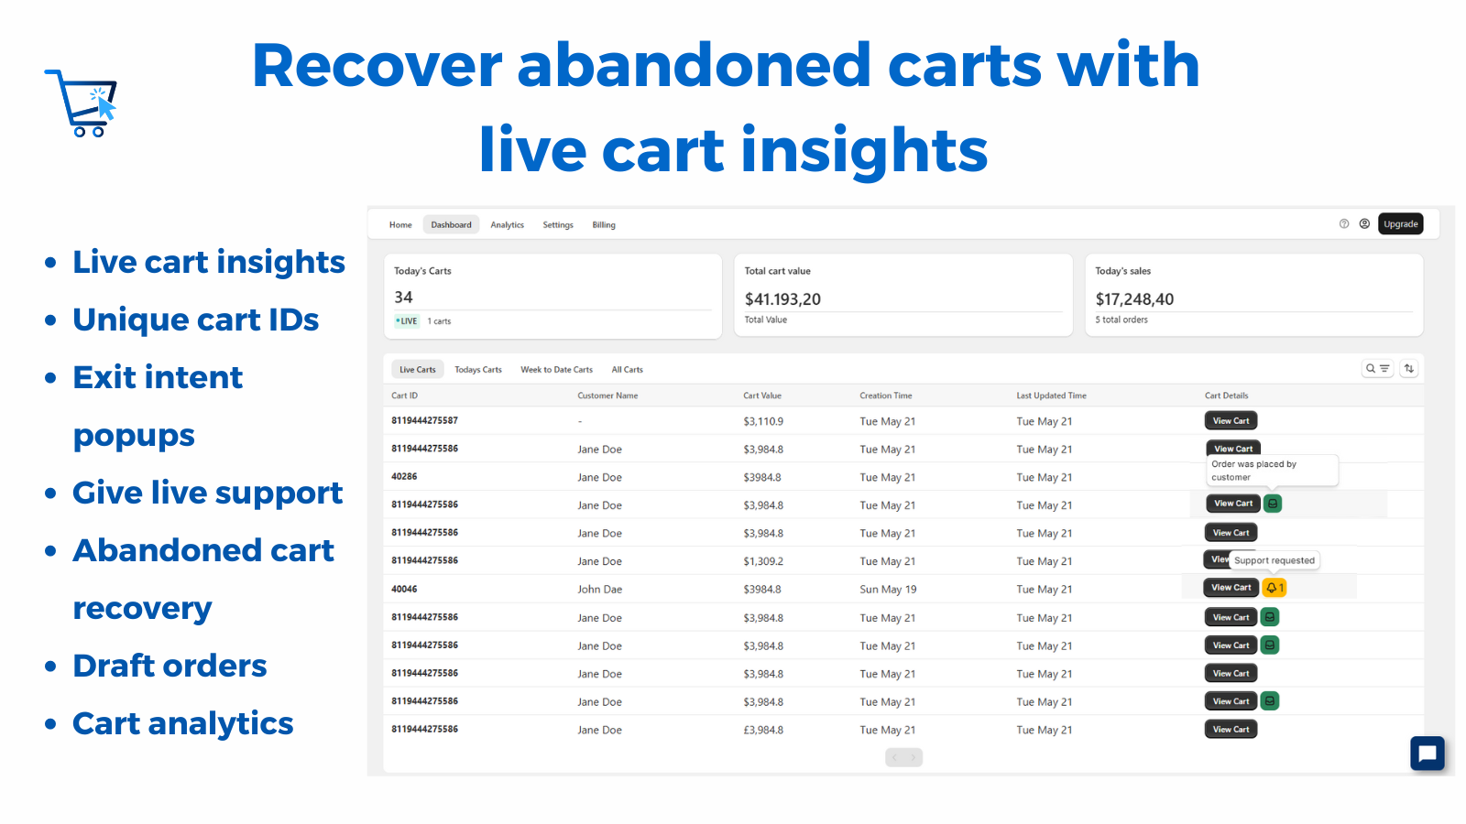The height and width of the screenshot is (824, 1466).
Task: Click the sort arrows icon
Action: [x=1408, y=368]
